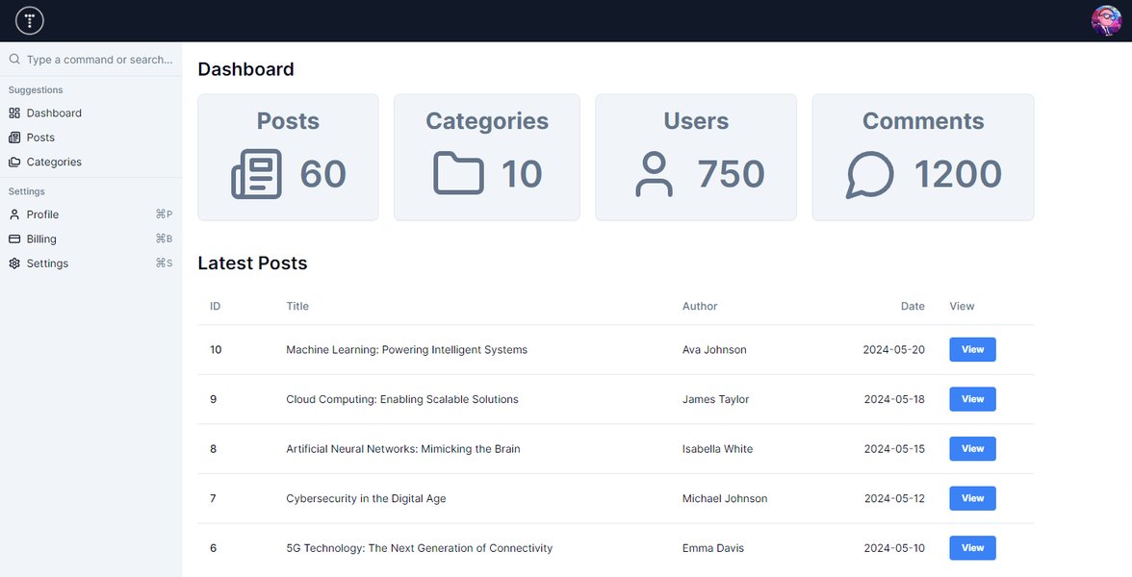Click the Posts count 60

[323, 174]
